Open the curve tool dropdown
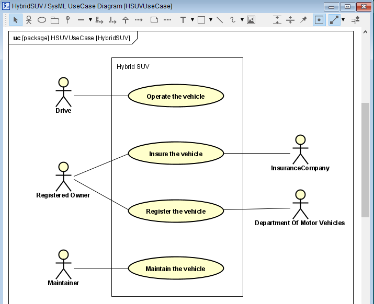 pyautogui.click(x=242, y=20)
